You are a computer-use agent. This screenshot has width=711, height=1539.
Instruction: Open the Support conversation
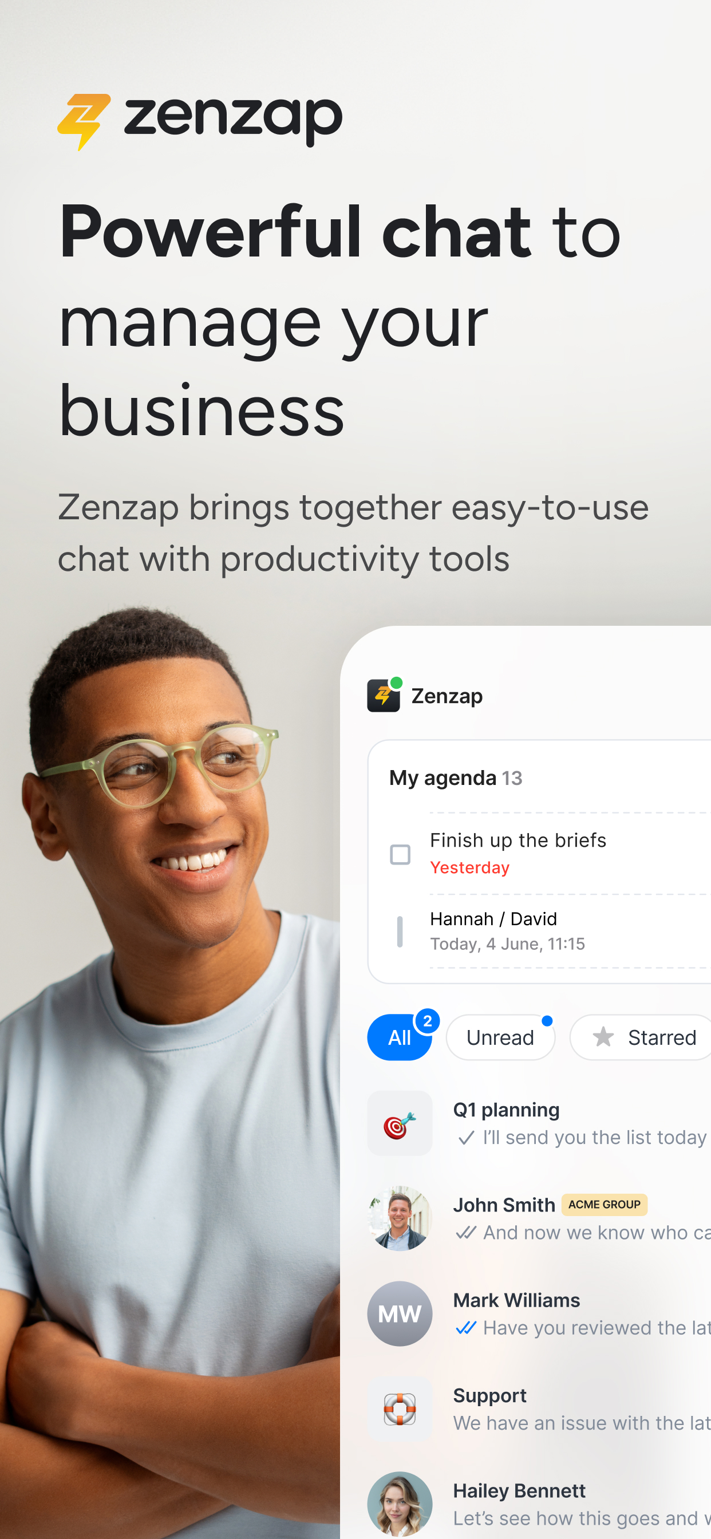[539, 1410]
